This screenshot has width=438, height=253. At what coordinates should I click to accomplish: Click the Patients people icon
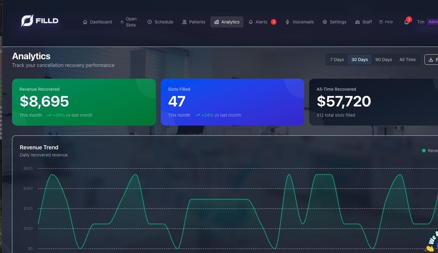click(184, 22)
